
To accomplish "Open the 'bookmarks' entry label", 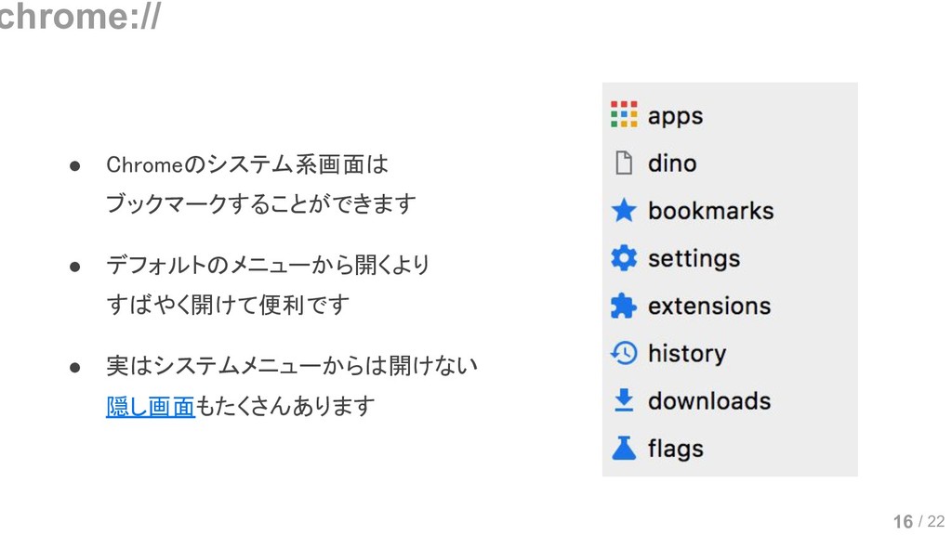I will click(x=711, y=211).
